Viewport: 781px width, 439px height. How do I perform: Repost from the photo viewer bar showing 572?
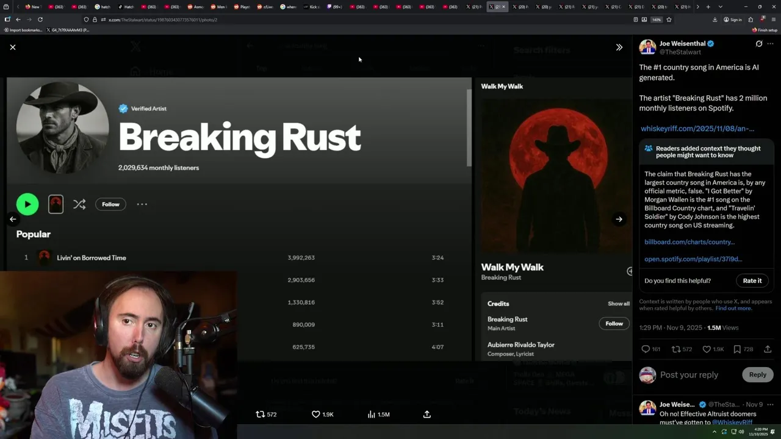click(266, 414)
